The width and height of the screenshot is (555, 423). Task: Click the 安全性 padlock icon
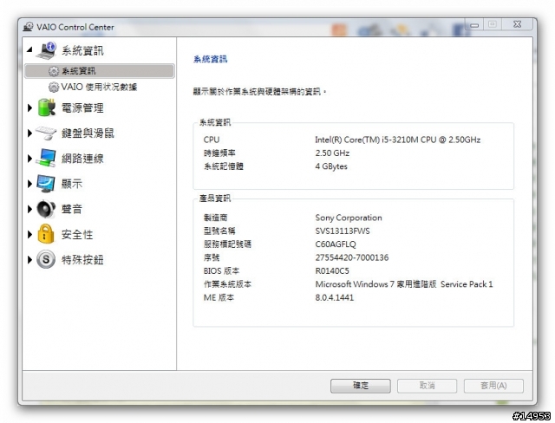pyautogui.click(x=46, y=234)
